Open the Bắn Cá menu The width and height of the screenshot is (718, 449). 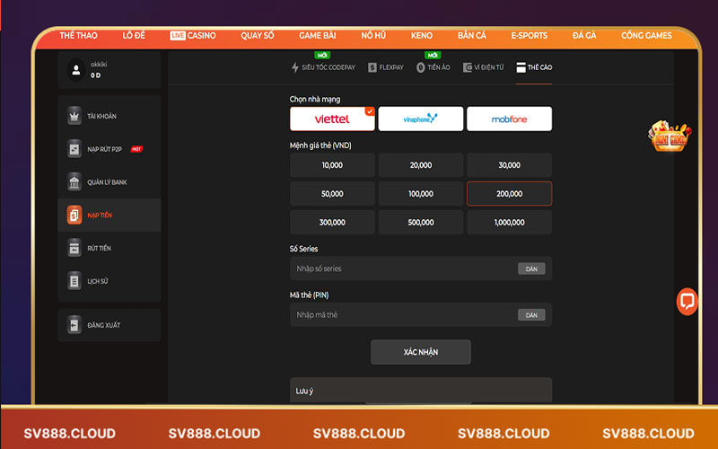coord(472,35)
